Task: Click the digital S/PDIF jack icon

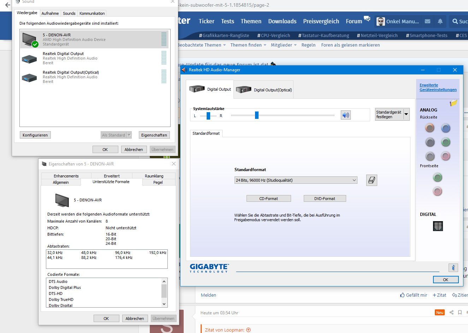Action: 438,226
